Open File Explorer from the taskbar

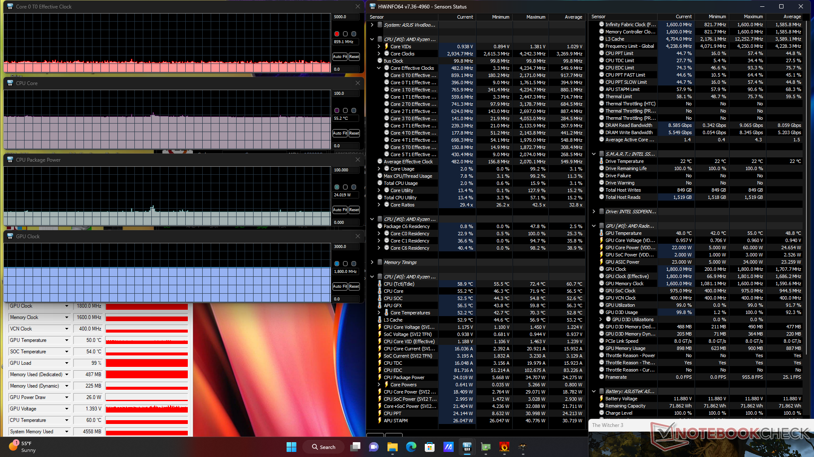coord(392,447)
